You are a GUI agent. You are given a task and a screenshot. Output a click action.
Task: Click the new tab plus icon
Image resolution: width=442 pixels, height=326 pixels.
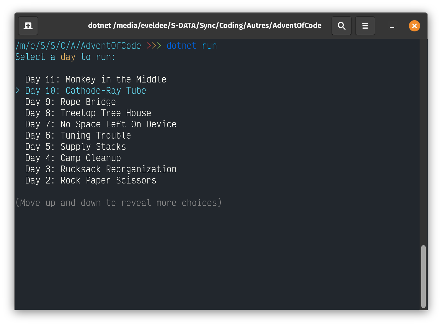coord(28,26)
